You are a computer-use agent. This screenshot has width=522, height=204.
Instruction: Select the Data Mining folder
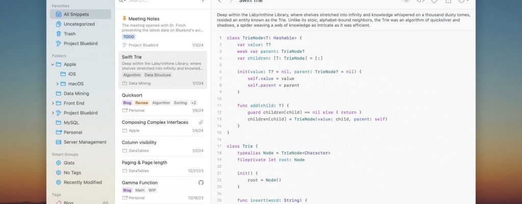tap(76, 93)
